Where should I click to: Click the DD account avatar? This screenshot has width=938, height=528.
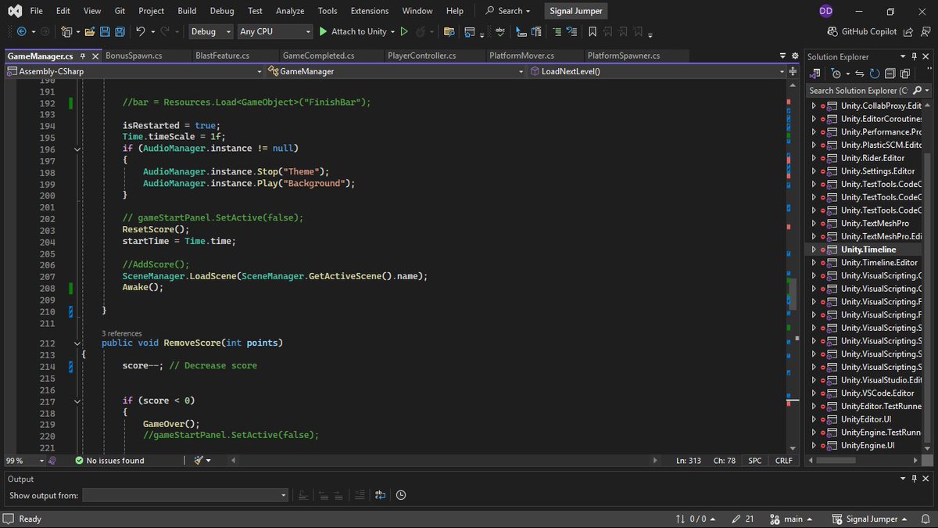[x=825, y=11]
